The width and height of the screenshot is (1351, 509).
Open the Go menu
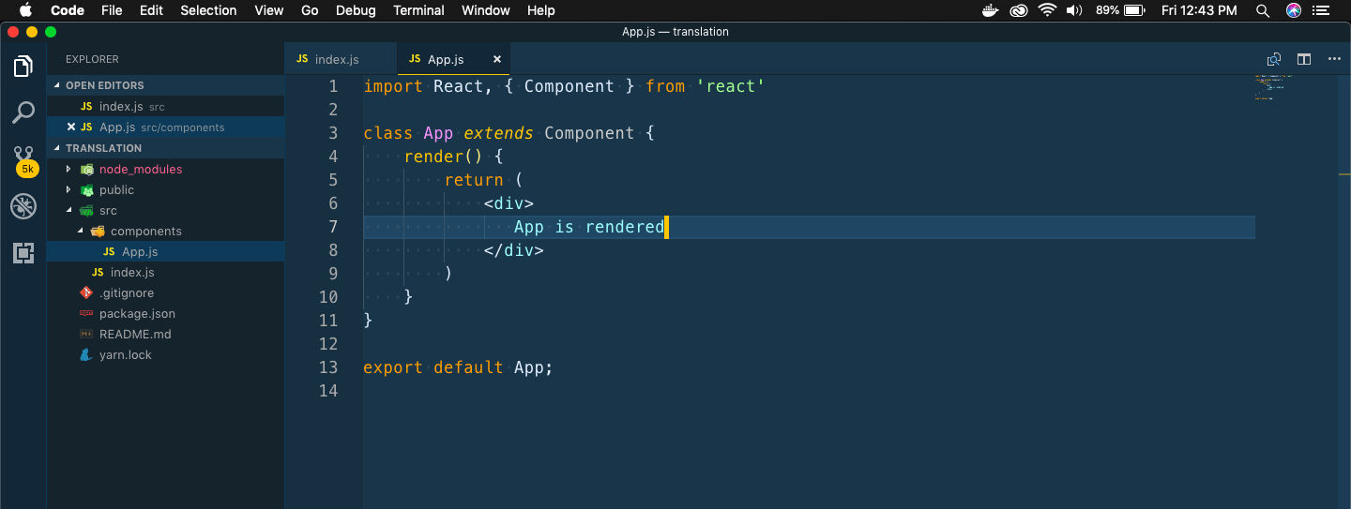(310, 10)
